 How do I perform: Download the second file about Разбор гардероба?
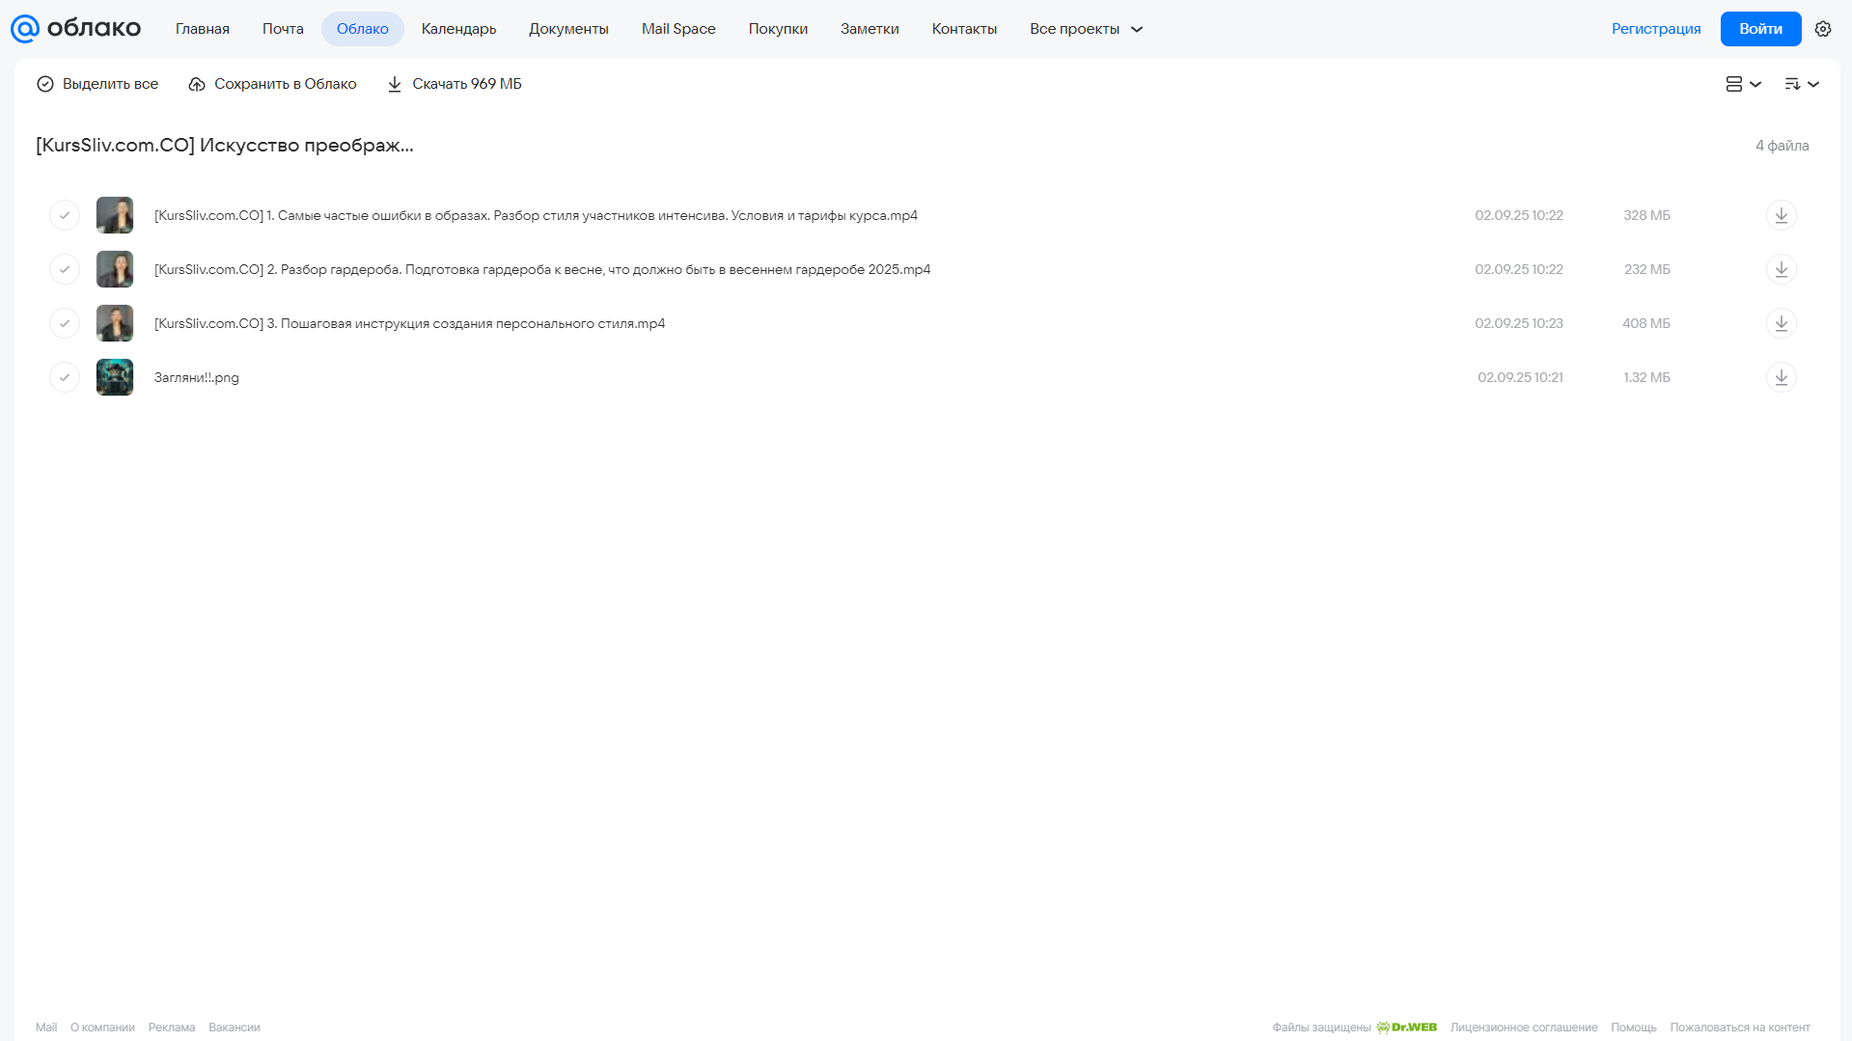1781,269
